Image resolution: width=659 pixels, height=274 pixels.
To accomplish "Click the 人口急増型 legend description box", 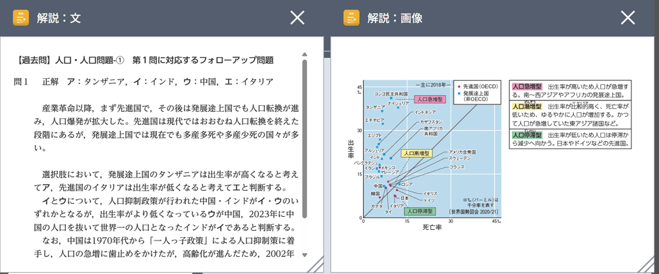I will 571,90.
